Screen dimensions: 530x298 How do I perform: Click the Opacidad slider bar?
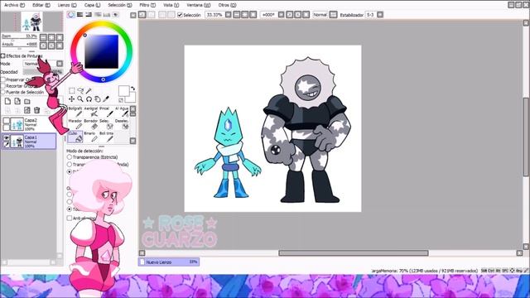click(43, 72)
